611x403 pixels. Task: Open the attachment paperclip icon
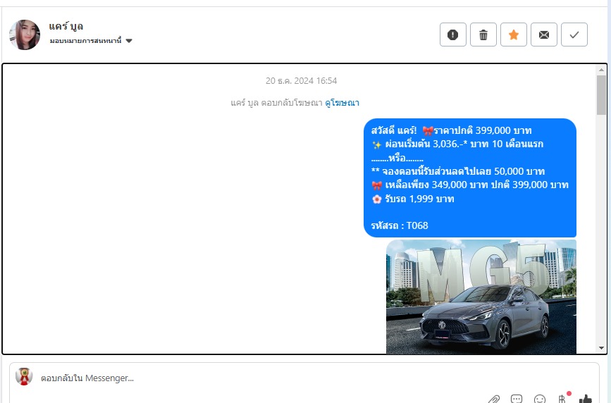tap(494, 399)
